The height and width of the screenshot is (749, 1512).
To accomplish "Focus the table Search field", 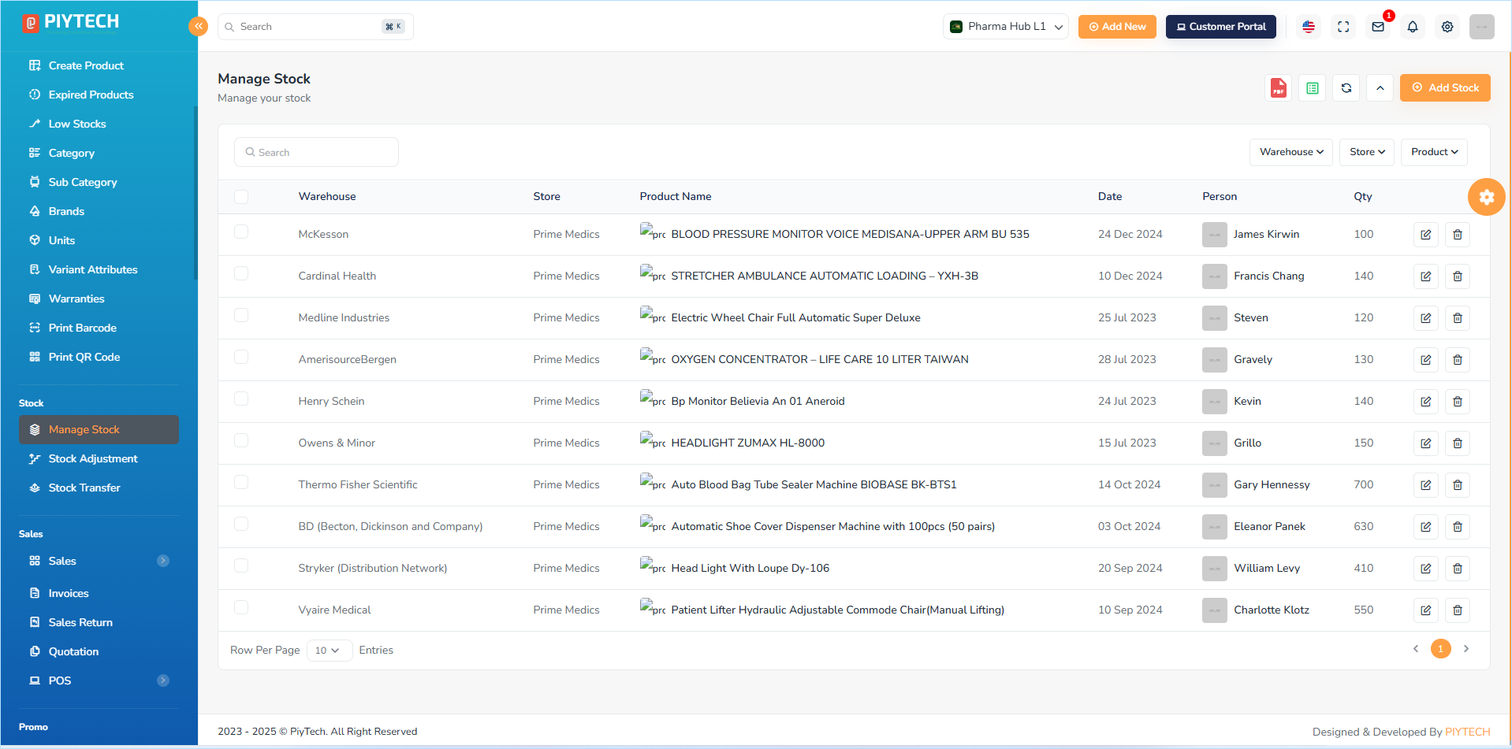I will (316, 152).
